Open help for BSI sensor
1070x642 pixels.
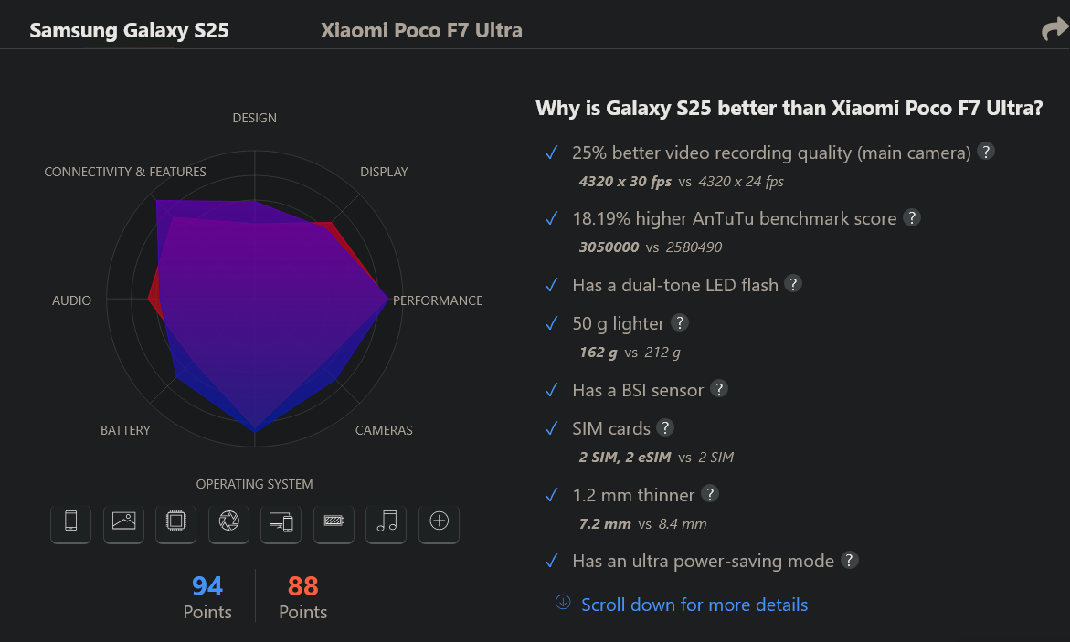coord(718,388)
